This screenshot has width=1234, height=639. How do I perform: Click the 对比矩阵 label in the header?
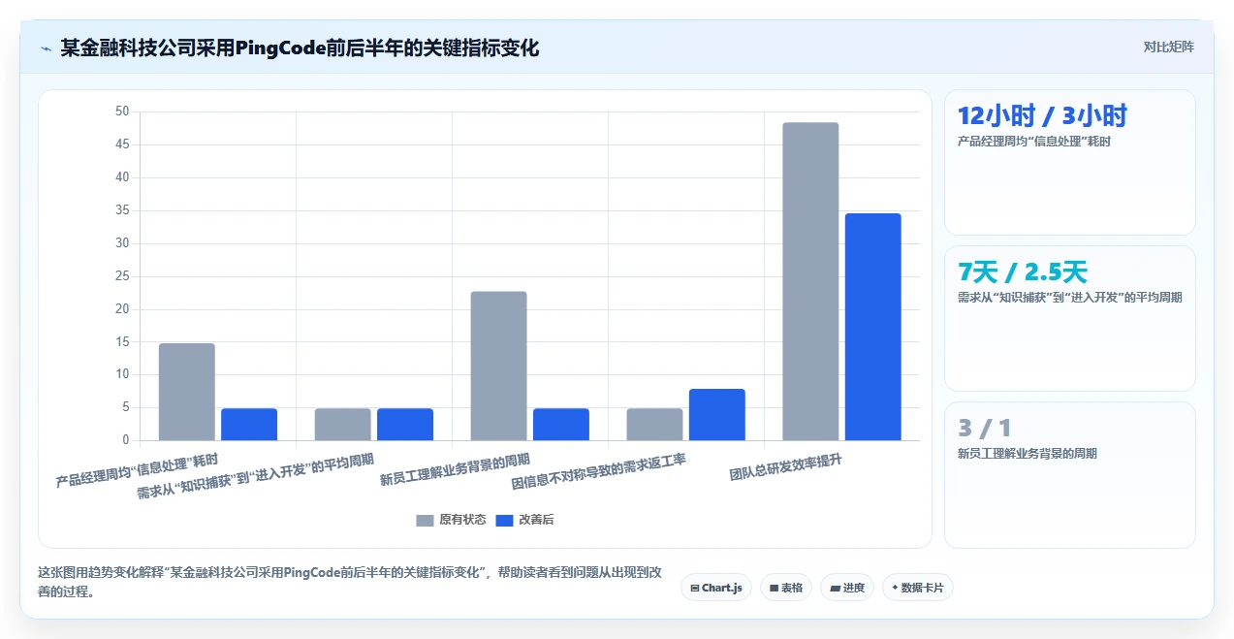pos(1168,47)
